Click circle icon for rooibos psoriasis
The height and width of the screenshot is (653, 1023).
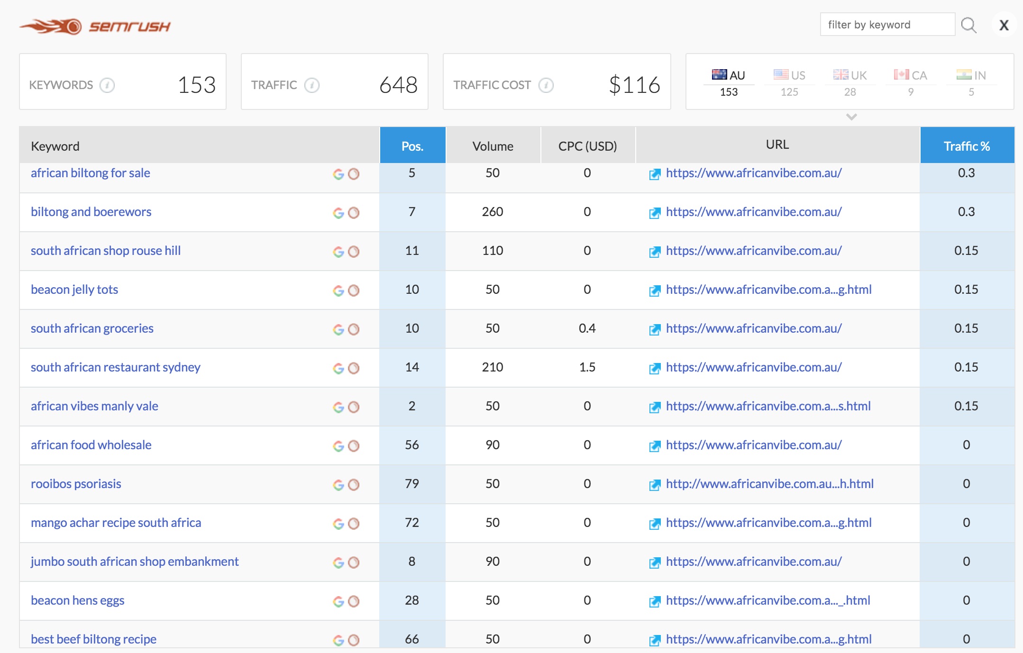[354, 485]
